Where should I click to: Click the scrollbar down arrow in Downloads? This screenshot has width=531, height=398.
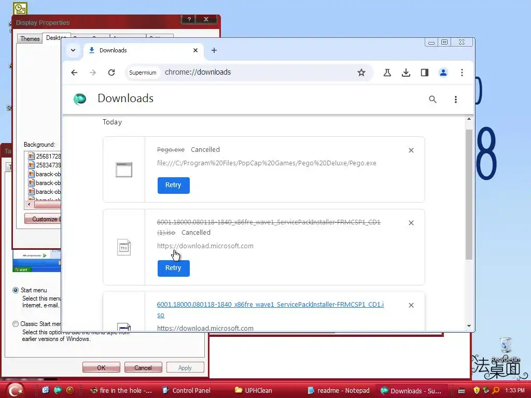[469, 326]
